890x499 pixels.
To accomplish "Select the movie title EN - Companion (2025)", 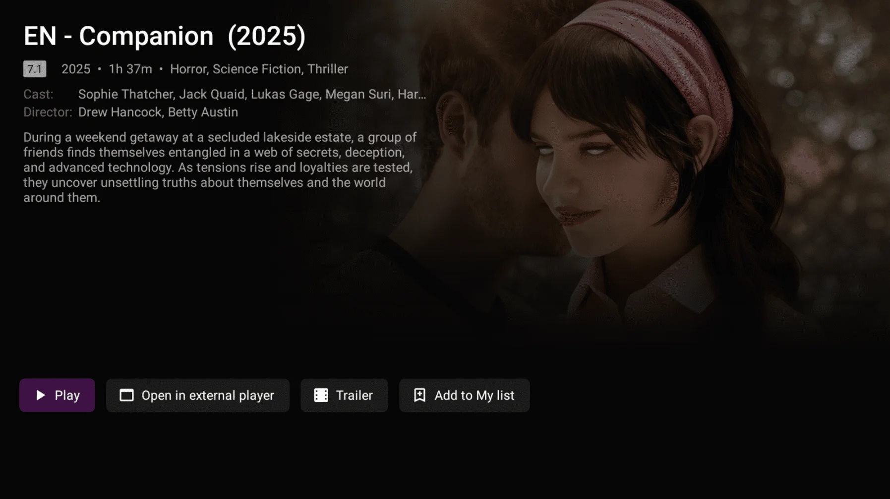I will pos(165,36).
